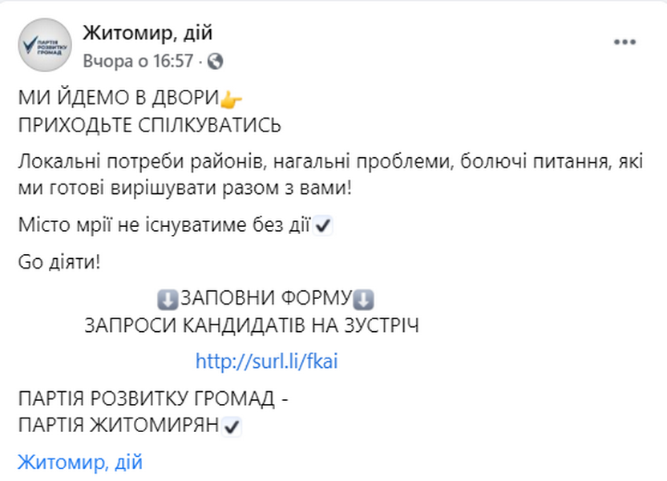This screenshot has height=481, width=667.
Task: Click the pointing hand emoji after ДВОРИ
Action: pos(232,99)
